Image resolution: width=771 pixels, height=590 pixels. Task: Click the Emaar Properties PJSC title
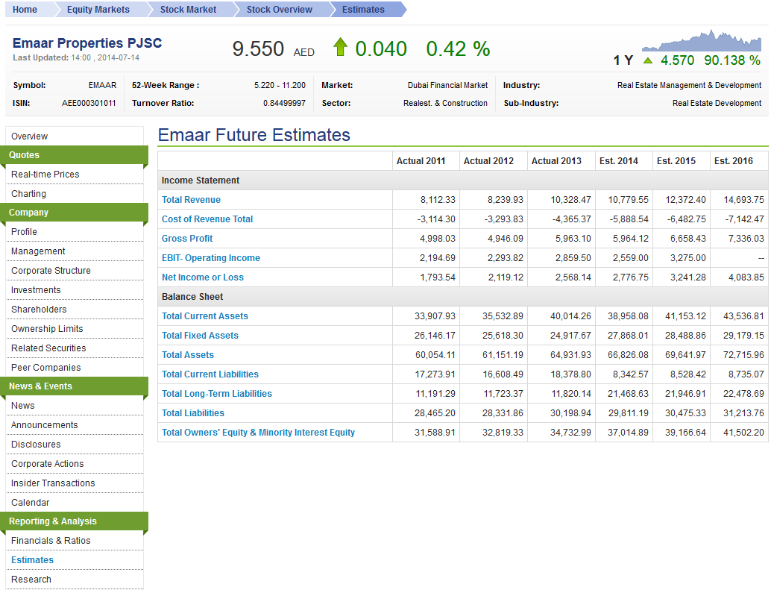(x=87, y=43)
